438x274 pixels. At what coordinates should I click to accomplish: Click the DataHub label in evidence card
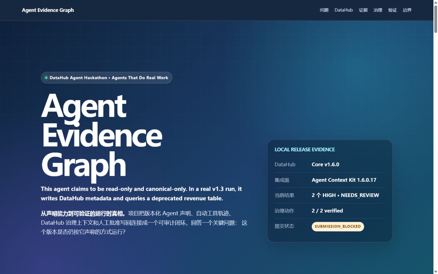pyautogui.click(x=285, y=165)
